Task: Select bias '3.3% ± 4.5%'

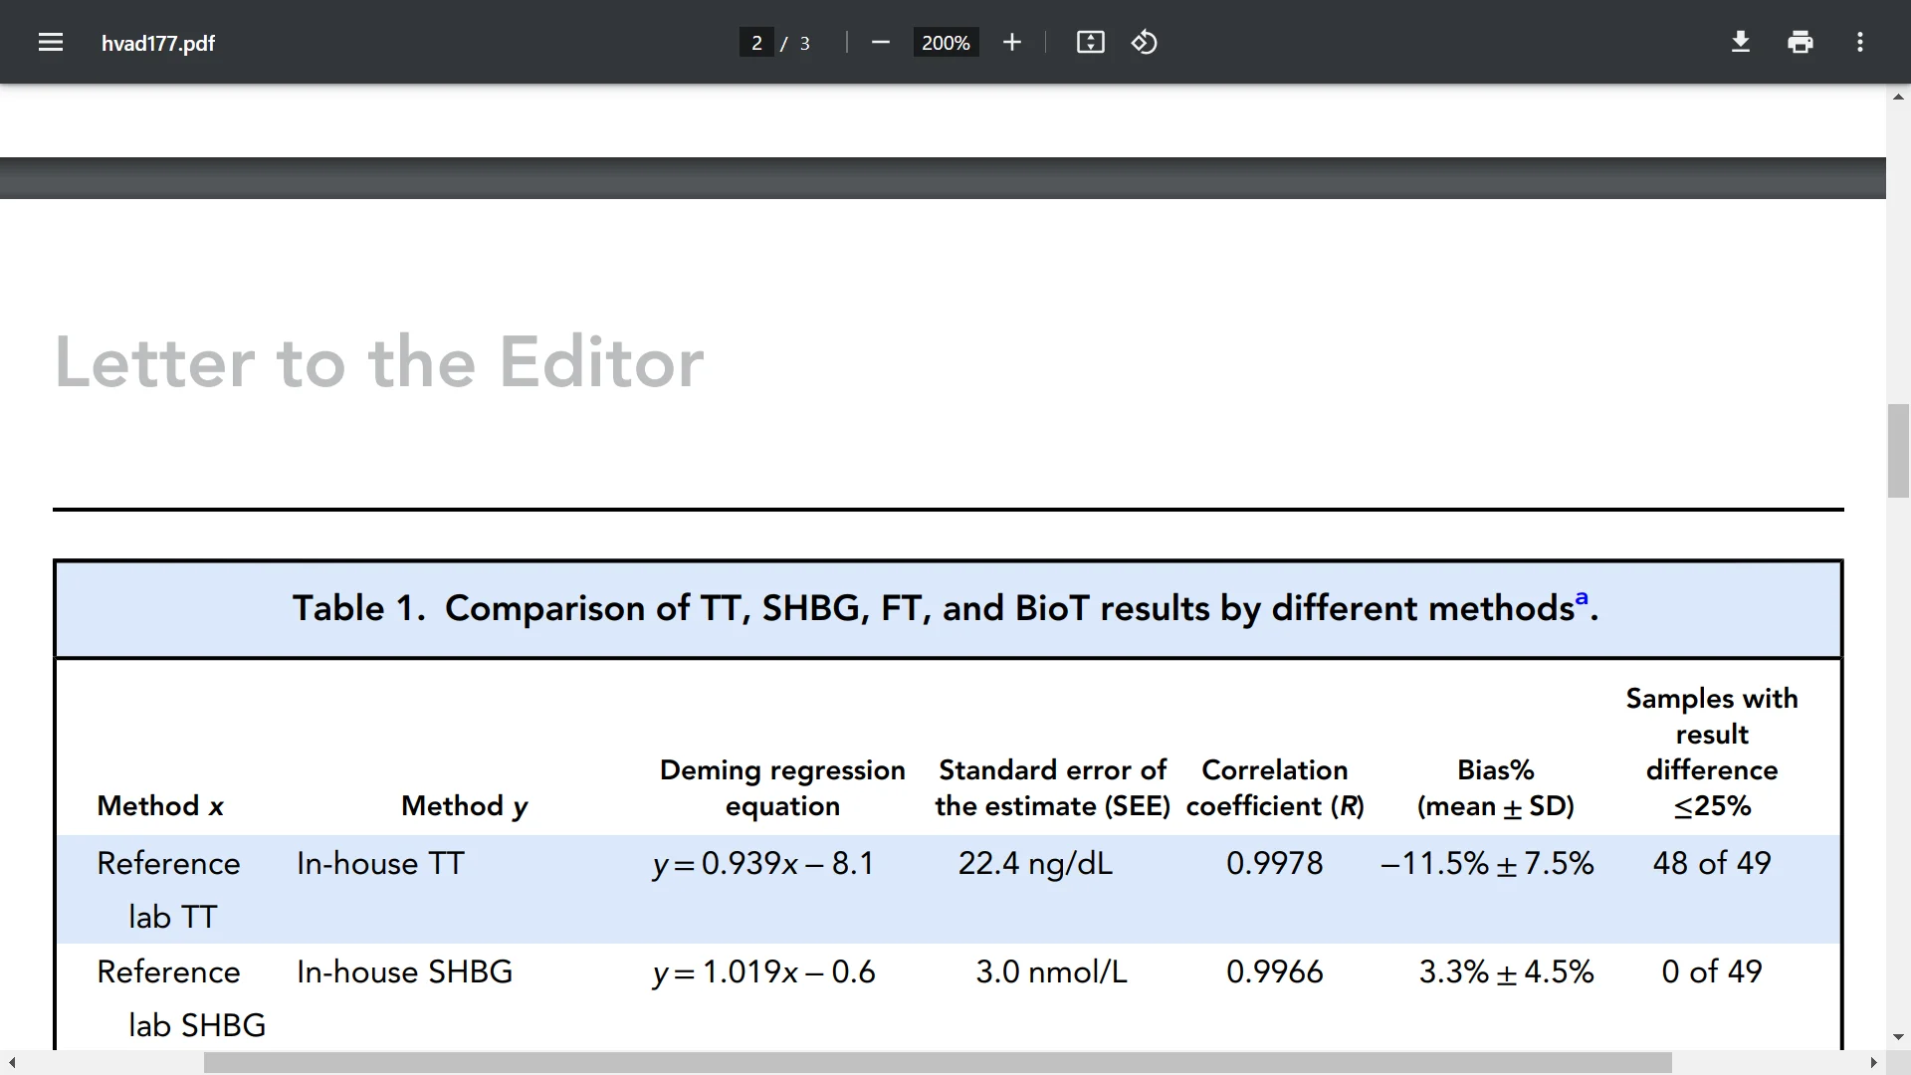Action: click(x=1506, y=971)
